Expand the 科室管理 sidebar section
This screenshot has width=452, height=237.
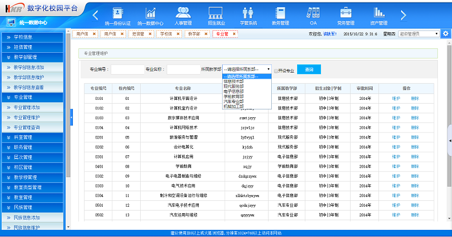[x=32, y=137]
